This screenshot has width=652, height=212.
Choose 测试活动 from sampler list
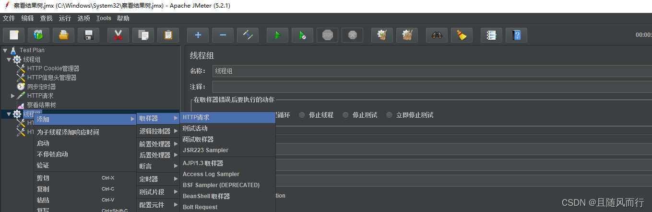[227, 128]
